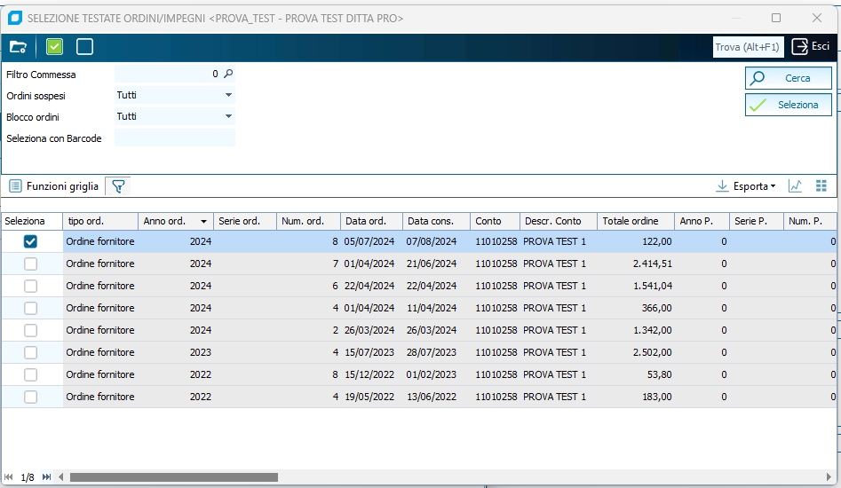Check order 7 dated 01/04/2024
The width and height of the screenshot is (841, 488).
pyautogui.click(x=30, y=264)
